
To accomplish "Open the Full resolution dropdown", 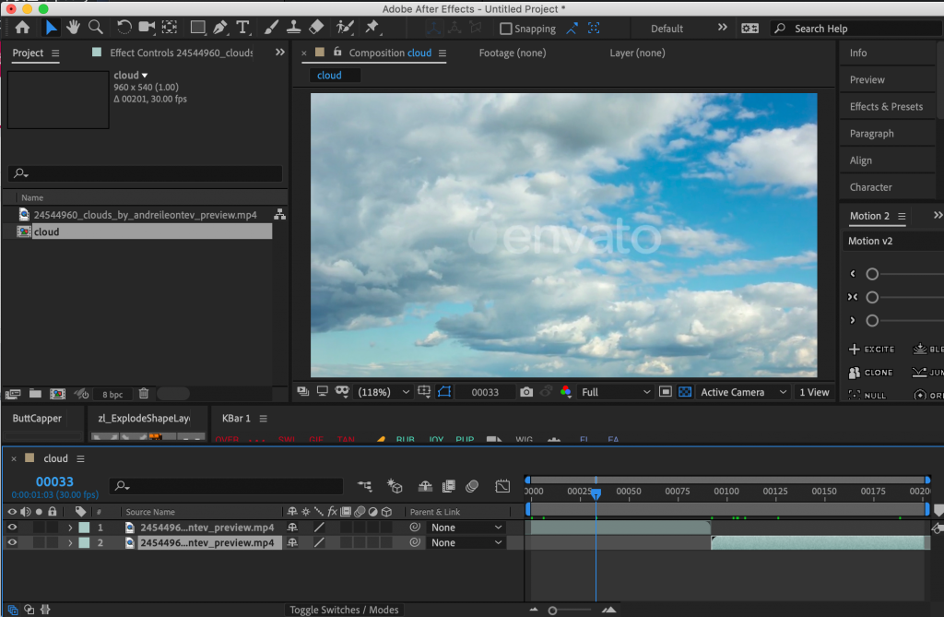I will tap(616, 392).
